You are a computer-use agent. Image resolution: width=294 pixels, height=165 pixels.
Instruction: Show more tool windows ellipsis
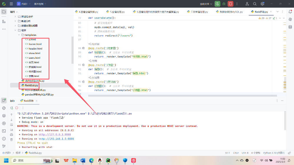pyautogui.click(x=4, y=29)
